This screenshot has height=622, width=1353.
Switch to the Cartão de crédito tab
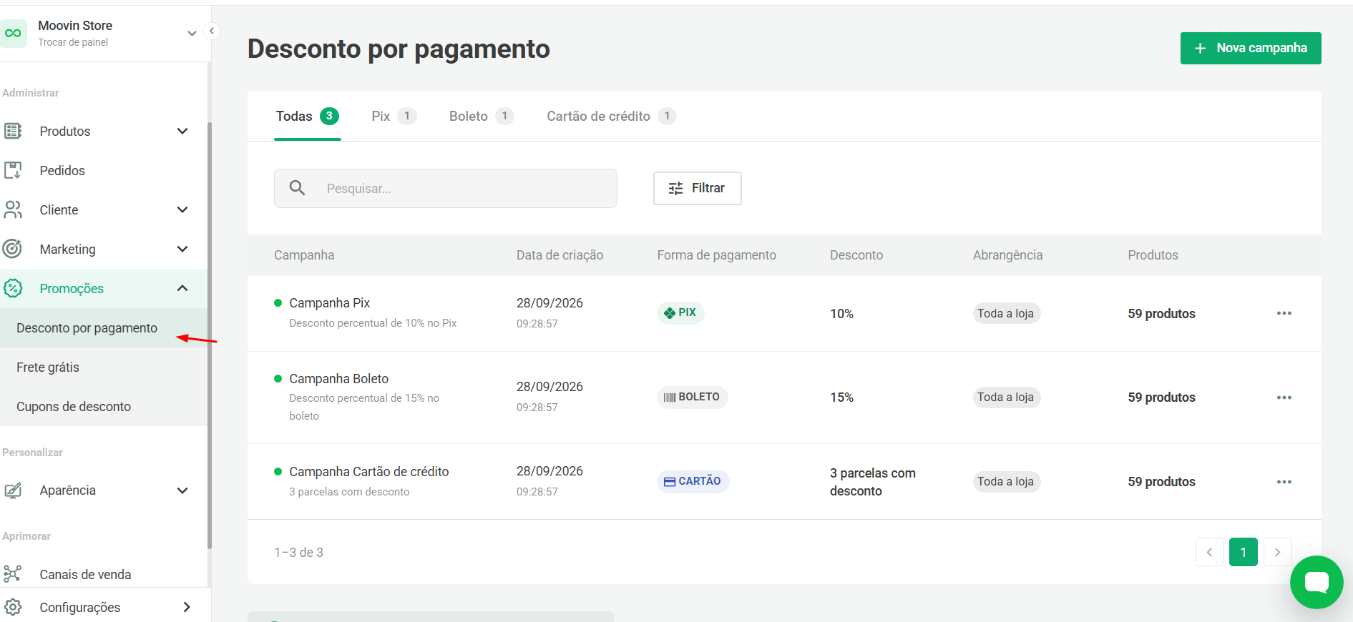611,116
